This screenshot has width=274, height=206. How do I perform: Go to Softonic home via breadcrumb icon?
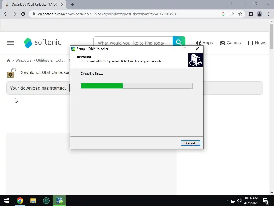(9, 60)
